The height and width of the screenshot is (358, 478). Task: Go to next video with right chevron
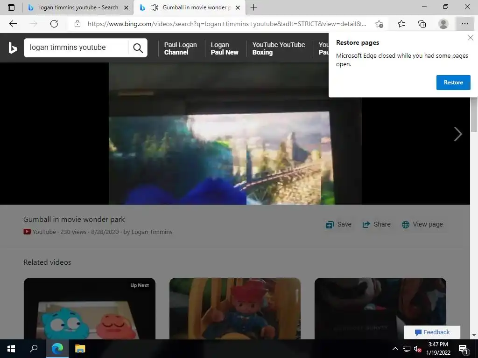pyautogui.click(x=458, y=134)
